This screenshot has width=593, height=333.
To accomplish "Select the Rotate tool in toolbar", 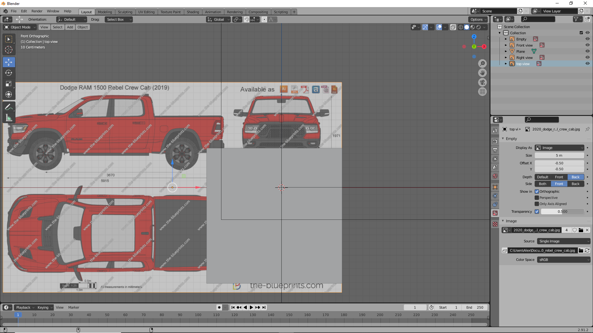I will (9, 73).
